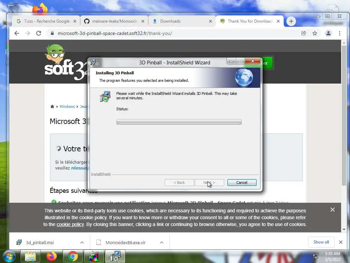Open Chrome three-dot menu
The height and width of the screenshot is (263, 350).
339,33
